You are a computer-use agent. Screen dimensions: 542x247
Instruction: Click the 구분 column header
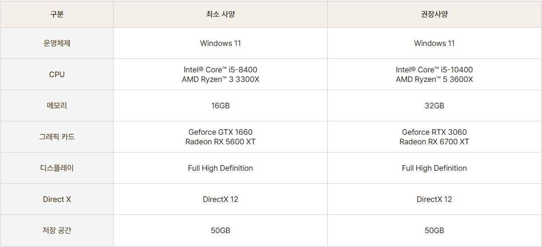pos(57,14)
